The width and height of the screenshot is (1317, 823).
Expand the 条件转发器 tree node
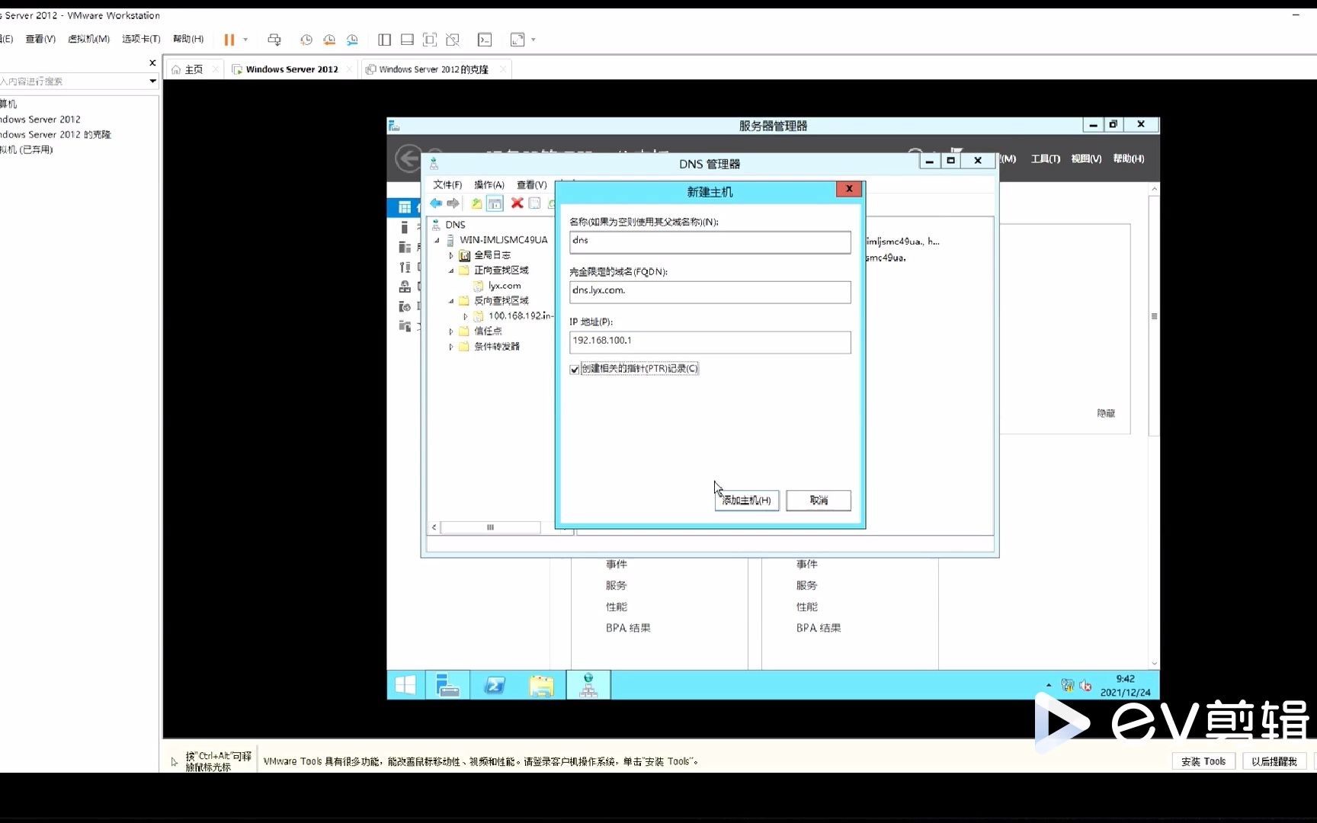coord(450,347)
